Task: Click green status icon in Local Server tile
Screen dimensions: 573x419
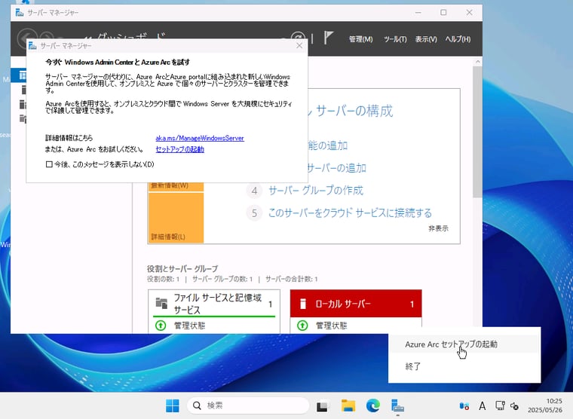Action: pos(302,326)
